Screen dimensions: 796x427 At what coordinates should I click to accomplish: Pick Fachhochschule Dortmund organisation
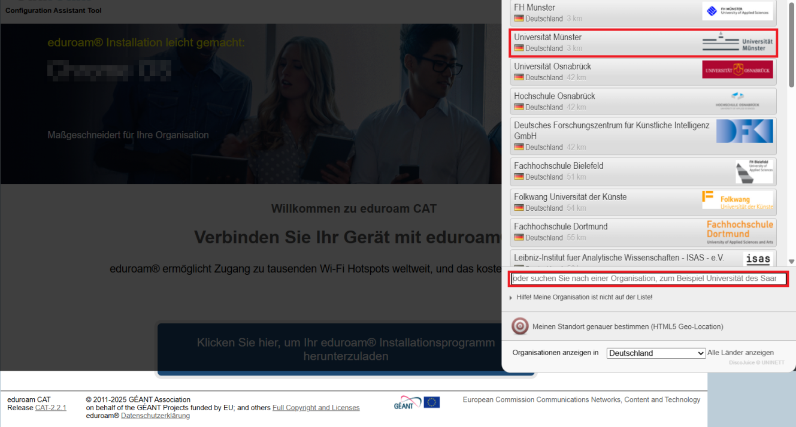tap(643, 232)
